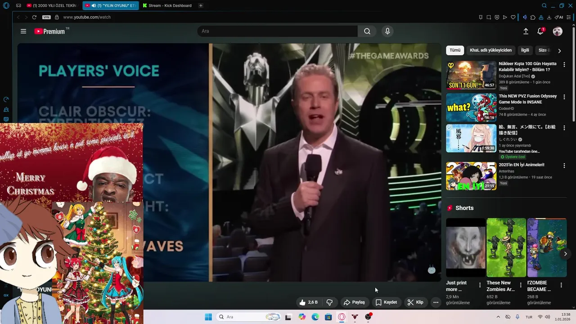Open 'These New Zombies Ar...' Short
The width and height of the screenshot is (576, 324).
pos(506,247)
